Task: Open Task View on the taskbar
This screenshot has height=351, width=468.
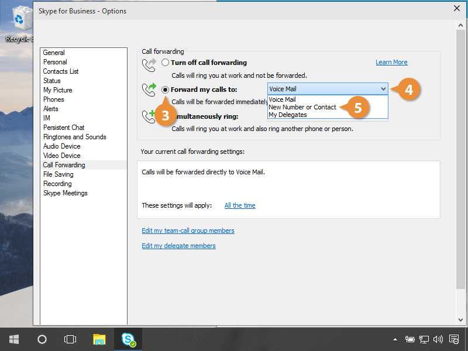Action: pyautogui.click(x=70, y=339)
